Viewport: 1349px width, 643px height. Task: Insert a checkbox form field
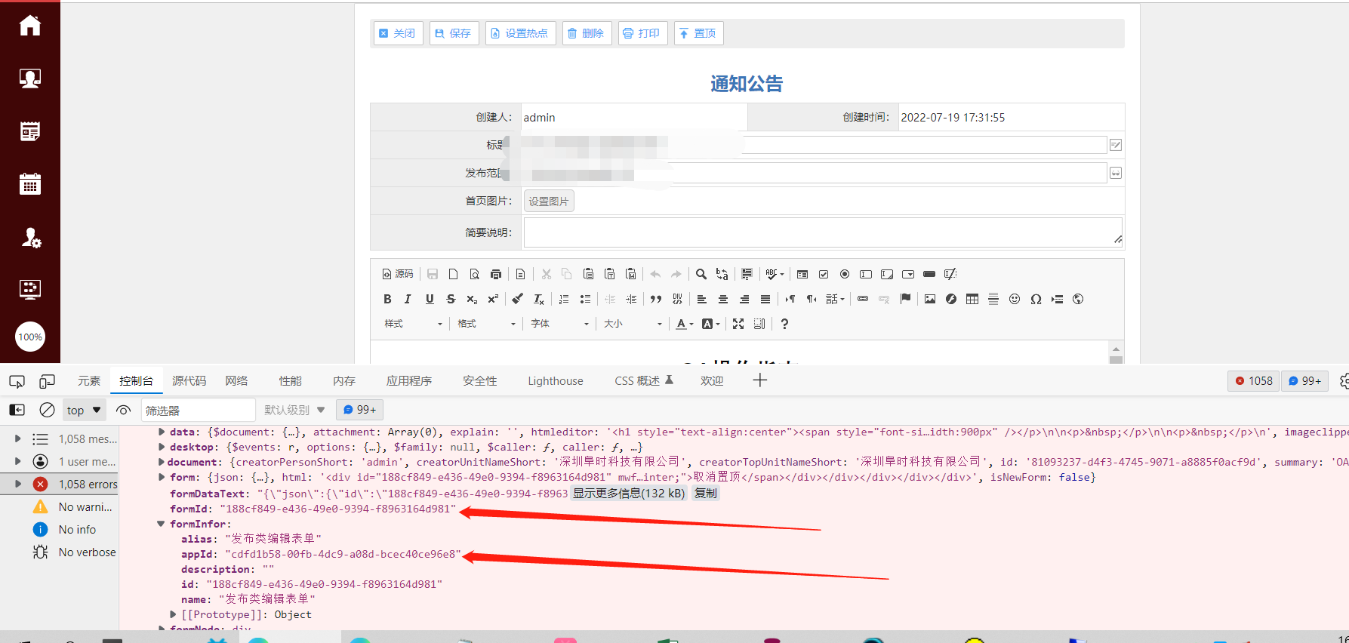pos(824,274)
